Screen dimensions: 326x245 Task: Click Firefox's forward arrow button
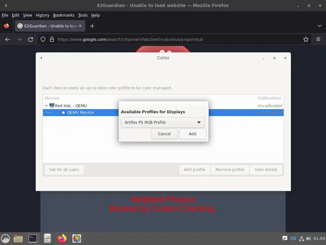pyautogui.click(x=19, y=39)
